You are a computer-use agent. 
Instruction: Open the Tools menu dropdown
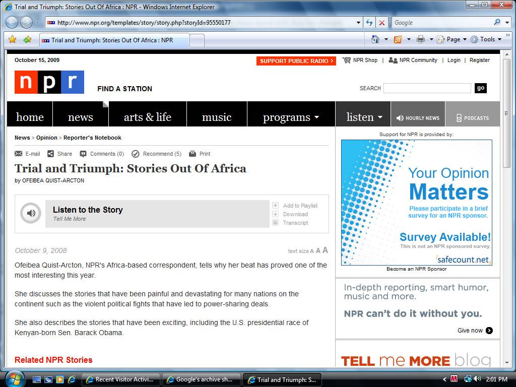[x=486, y=39]
